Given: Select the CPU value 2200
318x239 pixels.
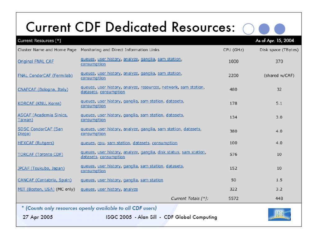Looking at the screenshot, I should (234, 75).
